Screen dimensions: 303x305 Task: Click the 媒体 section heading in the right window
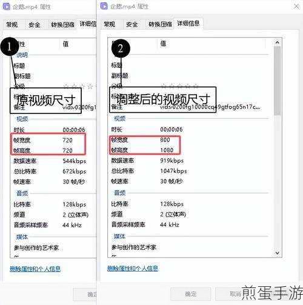point(119,236)
